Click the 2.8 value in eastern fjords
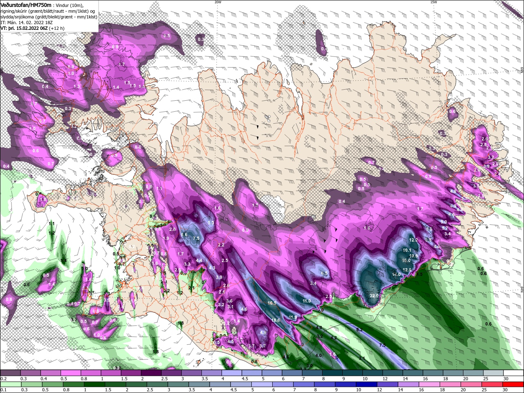 (483, 145)
